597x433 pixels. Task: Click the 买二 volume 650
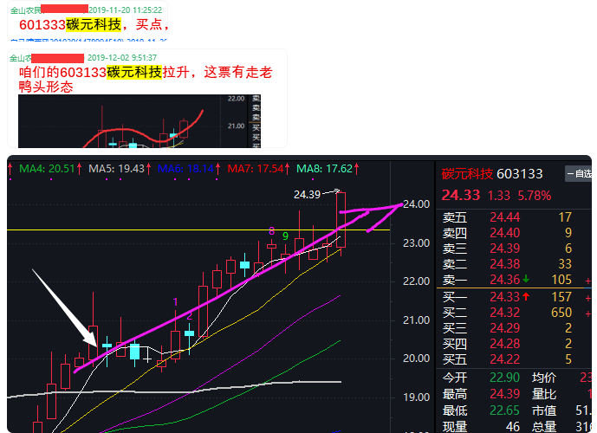(x=561, y=313)
